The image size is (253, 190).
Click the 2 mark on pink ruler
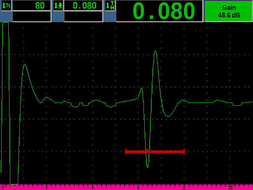coord(47,187)
